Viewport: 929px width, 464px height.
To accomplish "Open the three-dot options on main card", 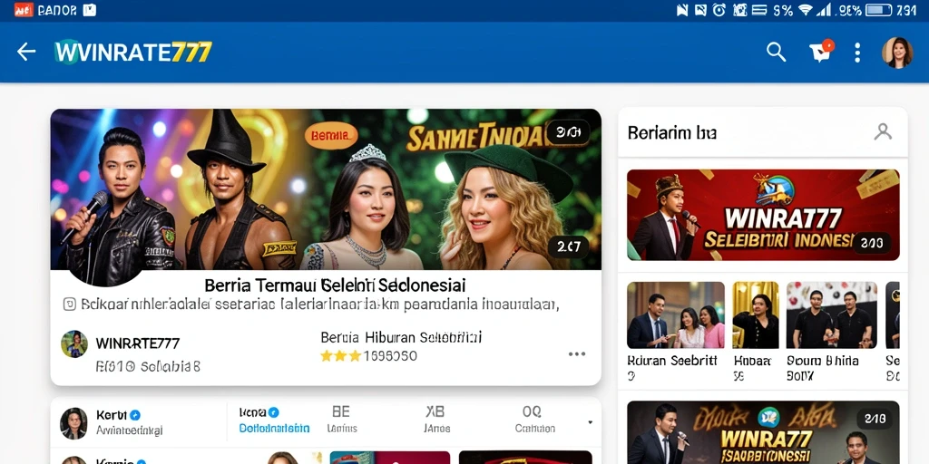I will point(576,354).
